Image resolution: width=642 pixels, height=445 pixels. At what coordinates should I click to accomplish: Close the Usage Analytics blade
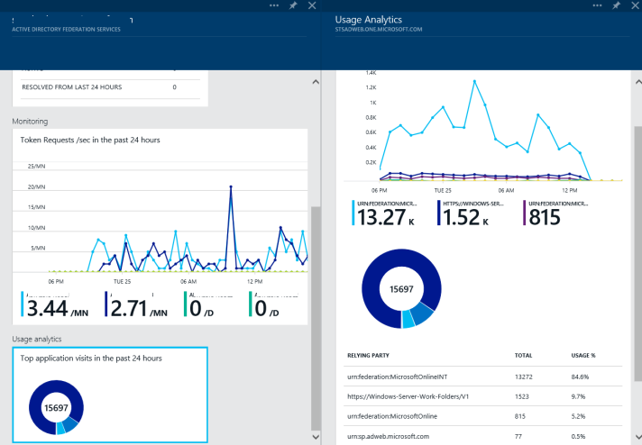point(635,5)
